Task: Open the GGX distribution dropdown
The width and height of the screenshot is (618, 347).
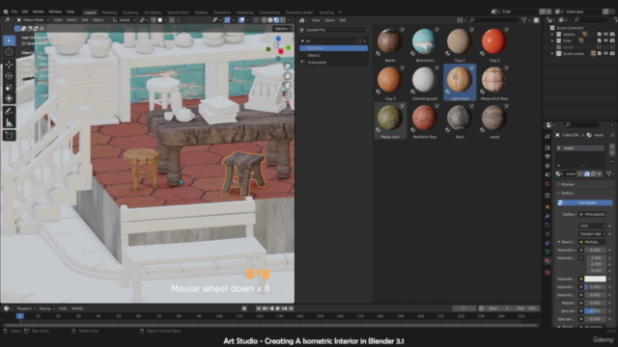Action: [x=592, y=226]
